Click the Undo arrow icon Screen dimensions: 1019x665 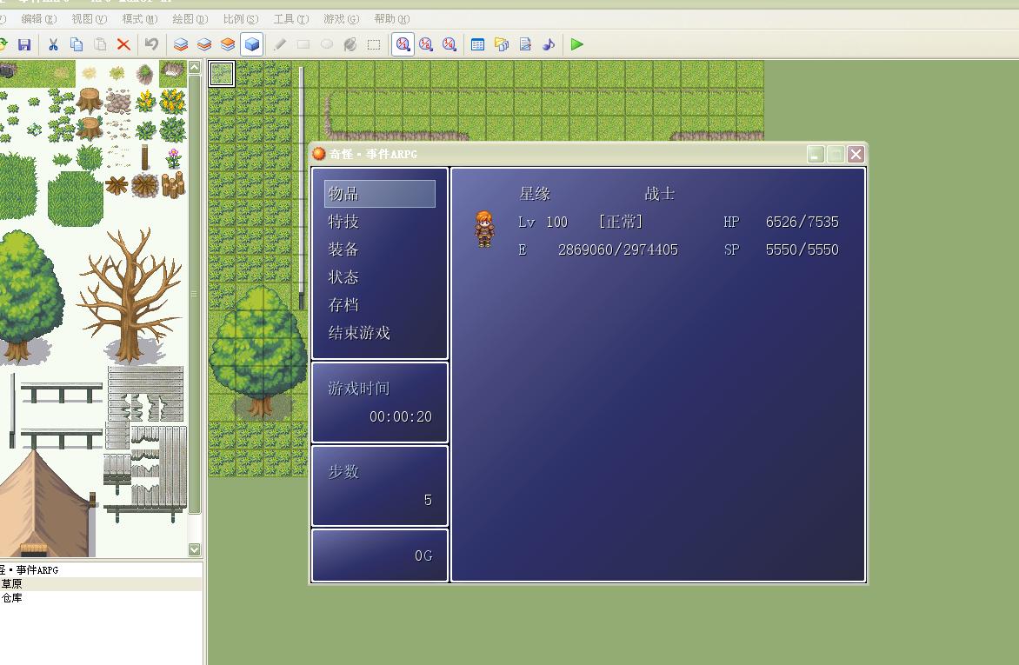pos(151,44)
